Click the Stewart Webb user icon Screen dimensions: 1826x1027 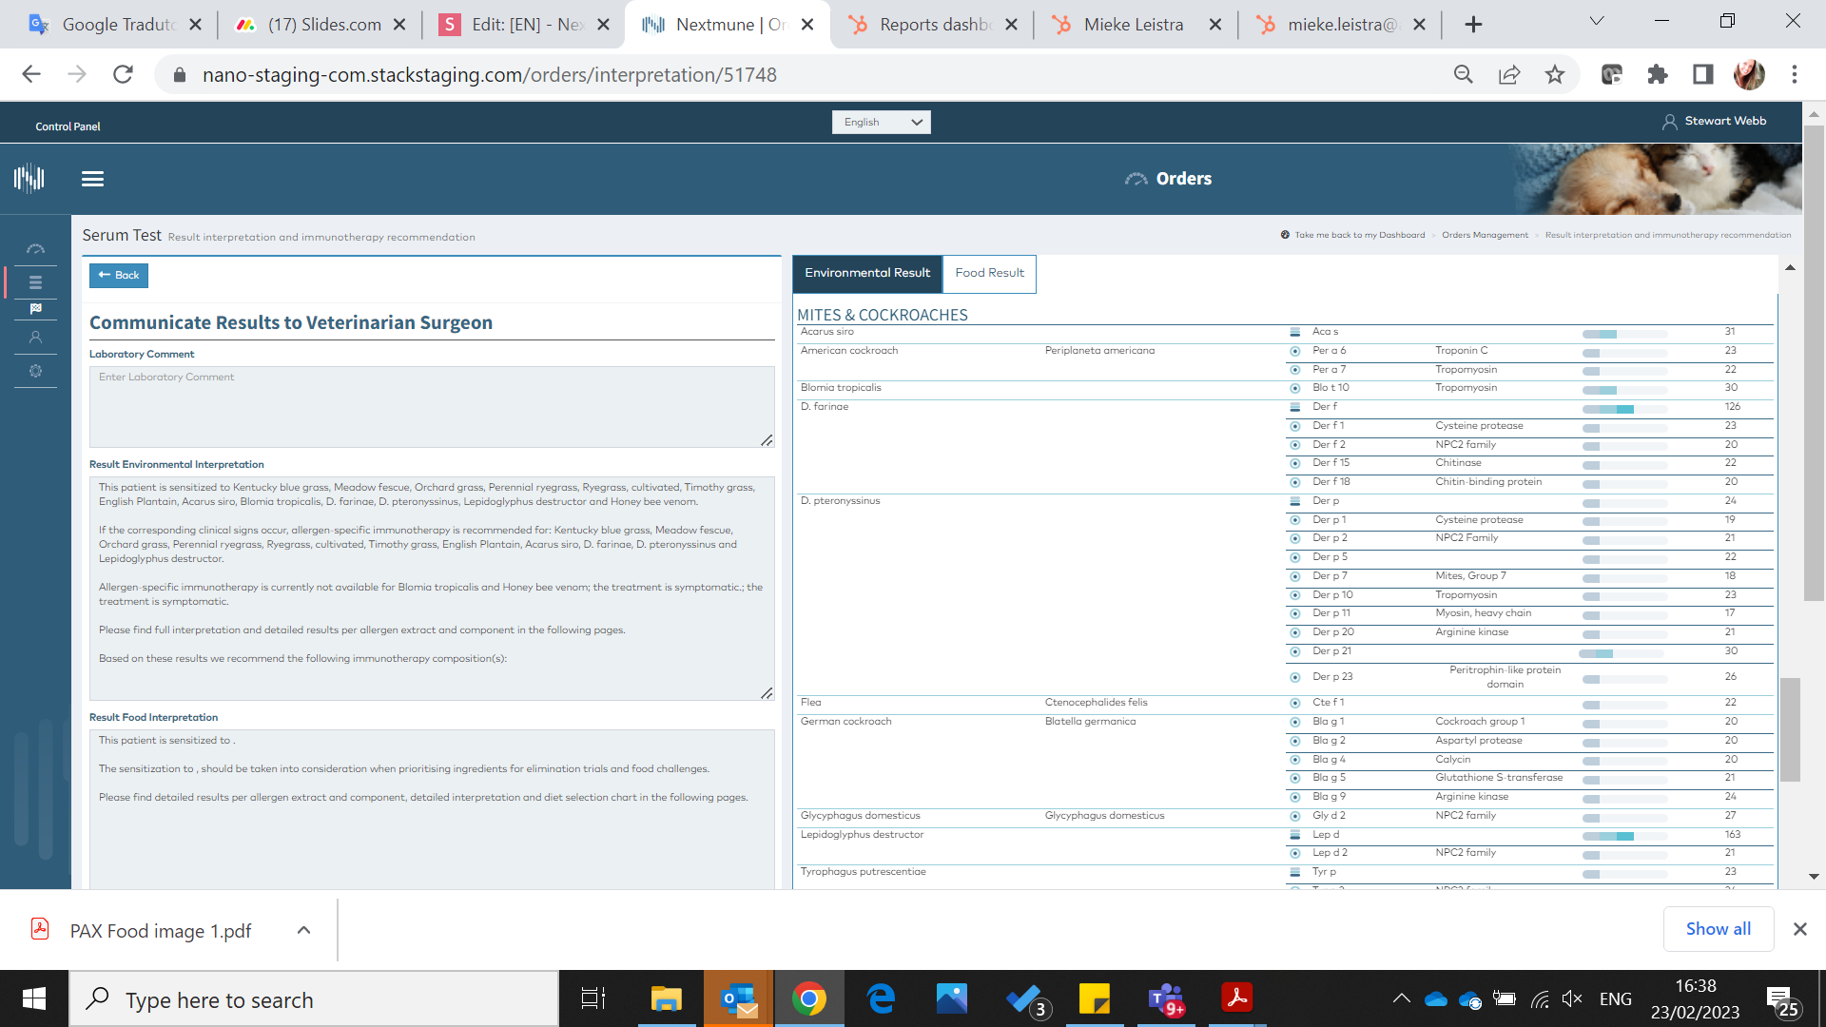(1669, 122)
